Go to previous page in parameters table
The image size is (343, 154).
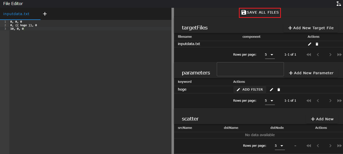[x=318, y=101]
